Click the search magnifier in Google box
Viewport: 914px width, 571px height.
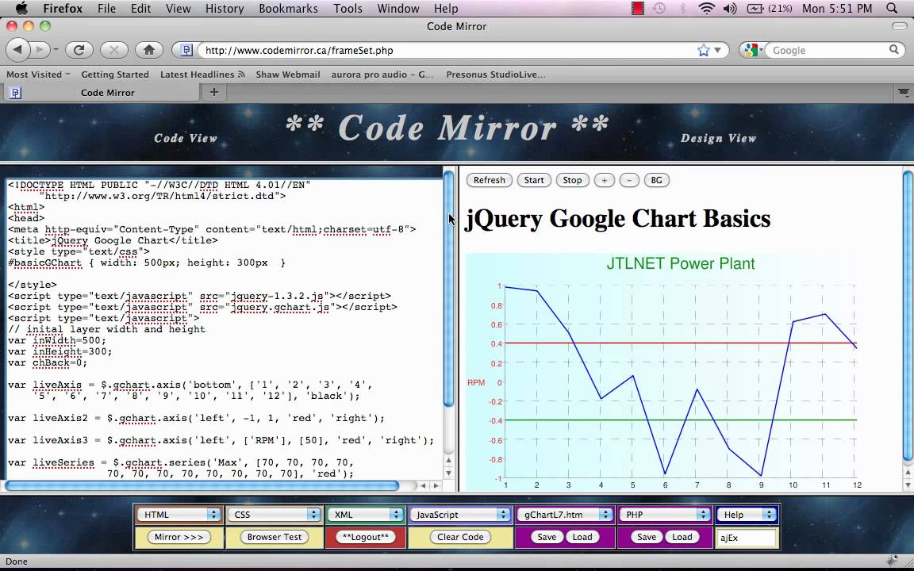point(893,50)
